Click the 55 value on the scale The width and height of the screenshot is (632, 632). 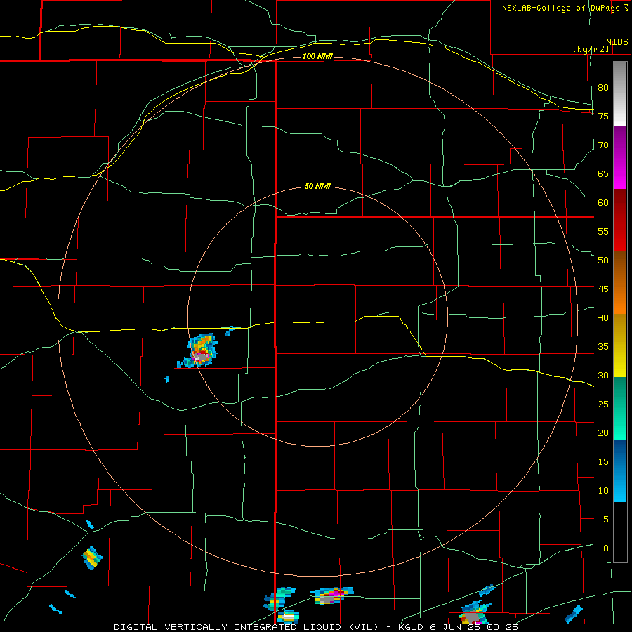(x=603, y=231)
